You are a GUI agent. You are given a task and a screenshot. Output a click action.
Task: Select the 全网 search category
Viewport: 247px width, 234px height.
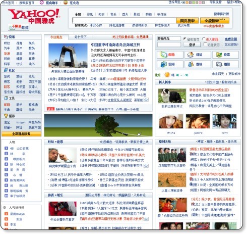(x=78, y=15)
